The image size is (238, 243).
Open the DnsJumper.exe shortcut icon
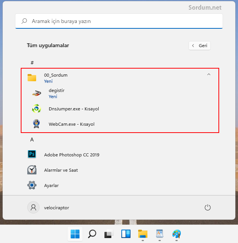coord(36,108)
